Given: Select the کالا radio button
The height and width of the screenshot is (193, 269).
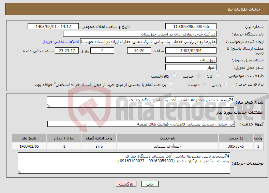Looking at the screenshot, I should click(218, 76).
